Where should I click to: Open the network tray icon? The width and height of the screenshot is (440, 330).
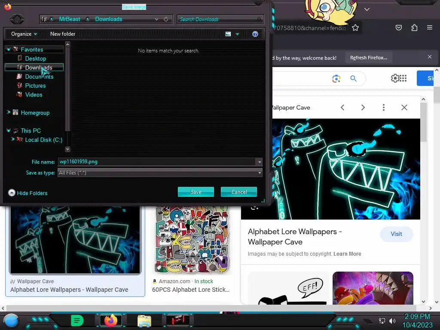[382, 321]
